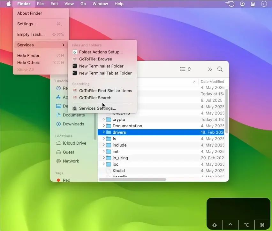Viewport: 272px width, 231px height.
Task: Click the Recents clock icon in sidebar
Action: (59, 88)
